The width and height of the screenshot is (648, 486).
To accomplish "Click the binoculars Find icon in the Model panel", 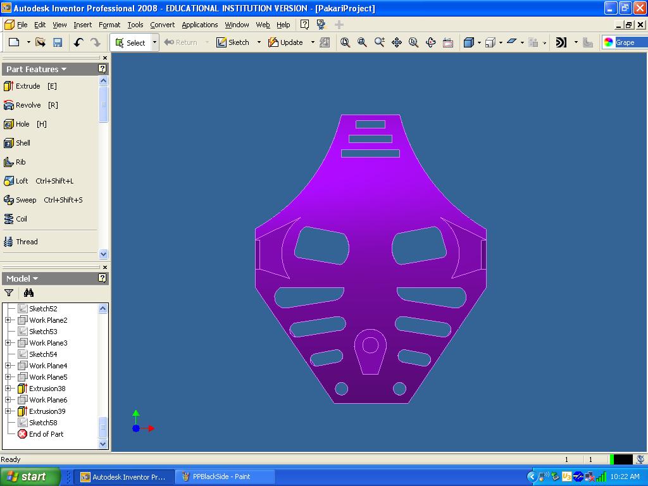I will (28, 293).
